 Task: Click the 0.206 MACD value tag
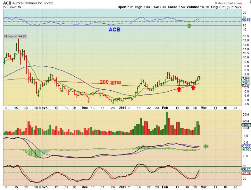pyautogui.click(x=246, y=147)
